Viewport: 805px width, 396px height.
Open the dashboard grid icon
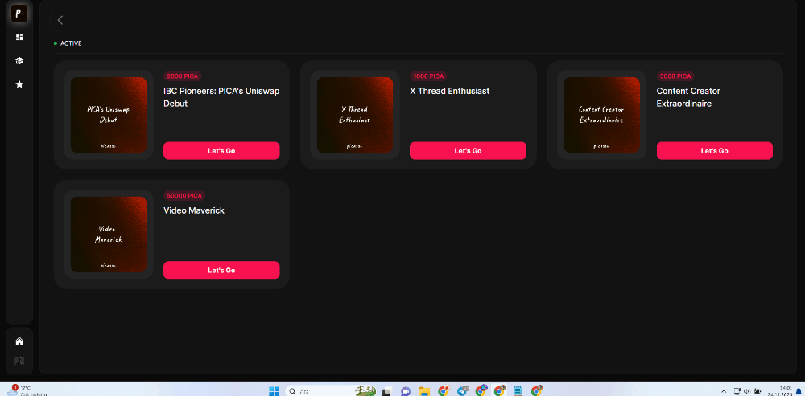coord(19,37)
